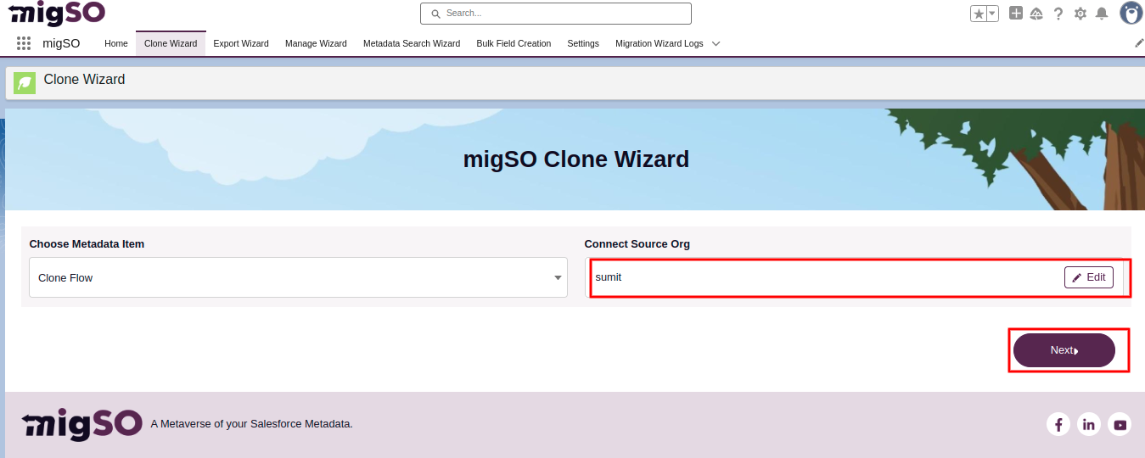Expand the Migration Wizard Logs chevron
Screen dimensions: 1145x458
click(x=716, y=43)
